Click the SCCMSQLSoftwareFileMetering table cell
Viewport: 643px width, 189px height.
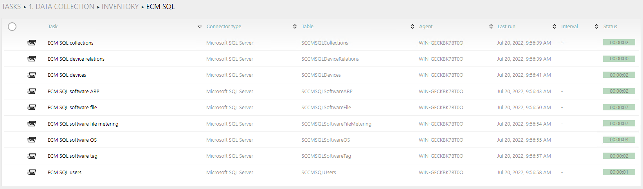point(336,124)
